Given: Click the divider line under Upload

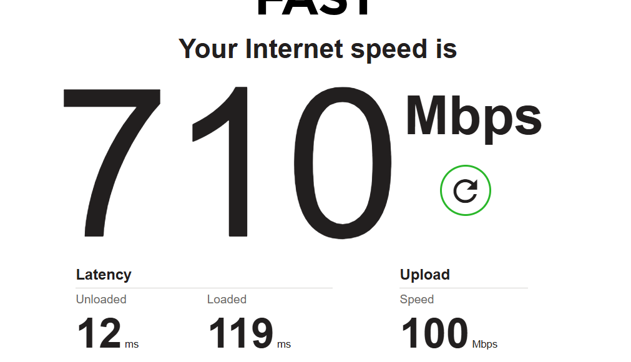Looking at the screenshot, I should [464, 288].
